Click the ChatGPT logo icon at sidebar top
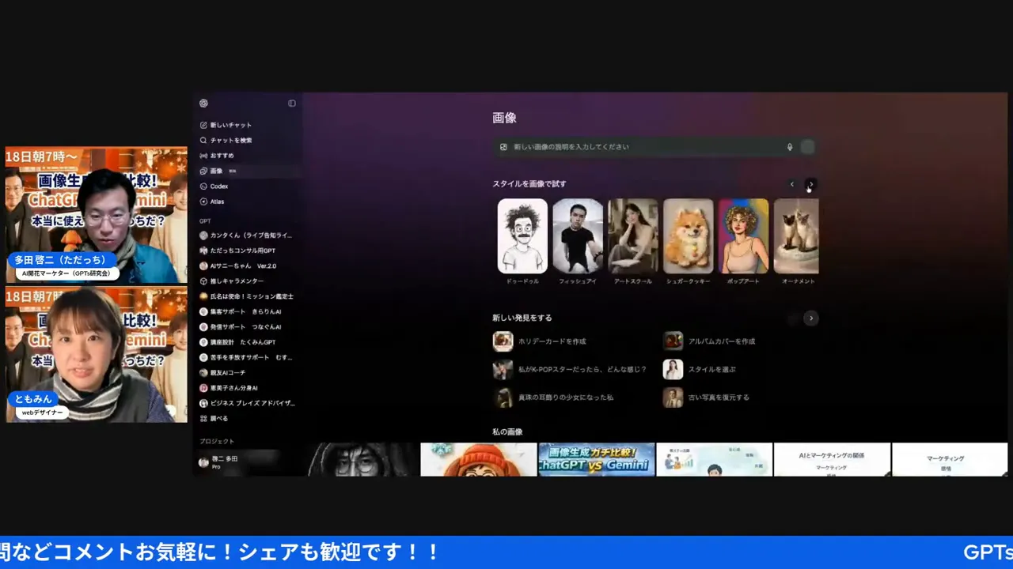The width and height of the screenshot is (1013, 569). [203, 104]
